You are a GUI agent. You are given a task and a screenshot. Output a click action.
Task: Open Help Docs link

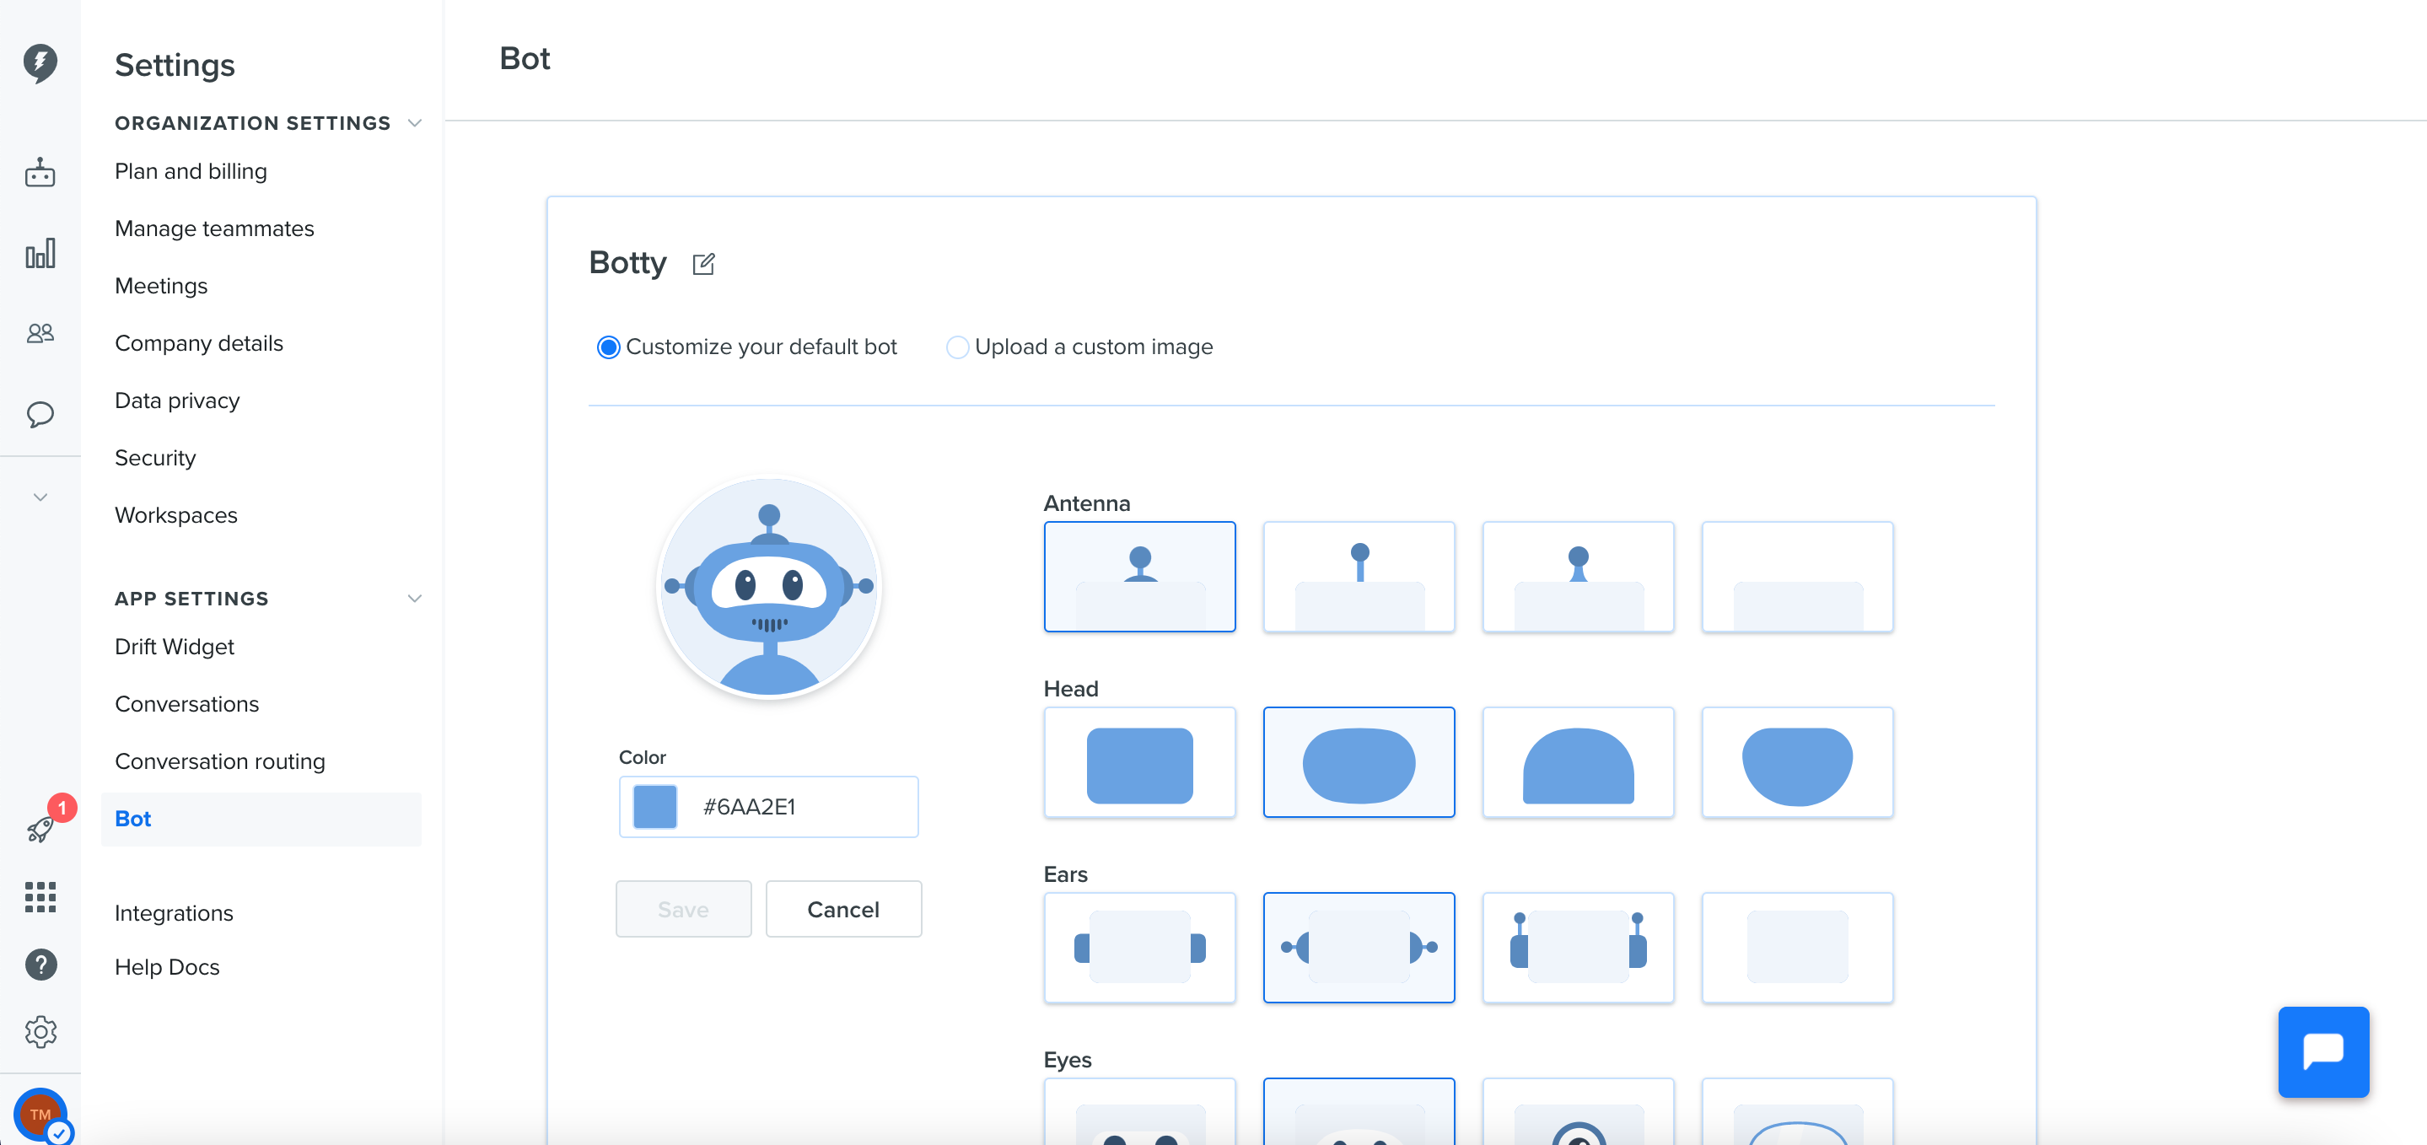tap(167, 967)
